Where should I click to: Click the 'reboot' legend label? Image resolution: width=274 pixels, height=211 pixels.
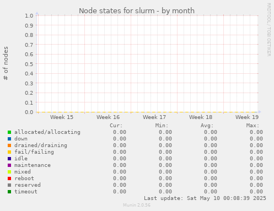[24, 178]
